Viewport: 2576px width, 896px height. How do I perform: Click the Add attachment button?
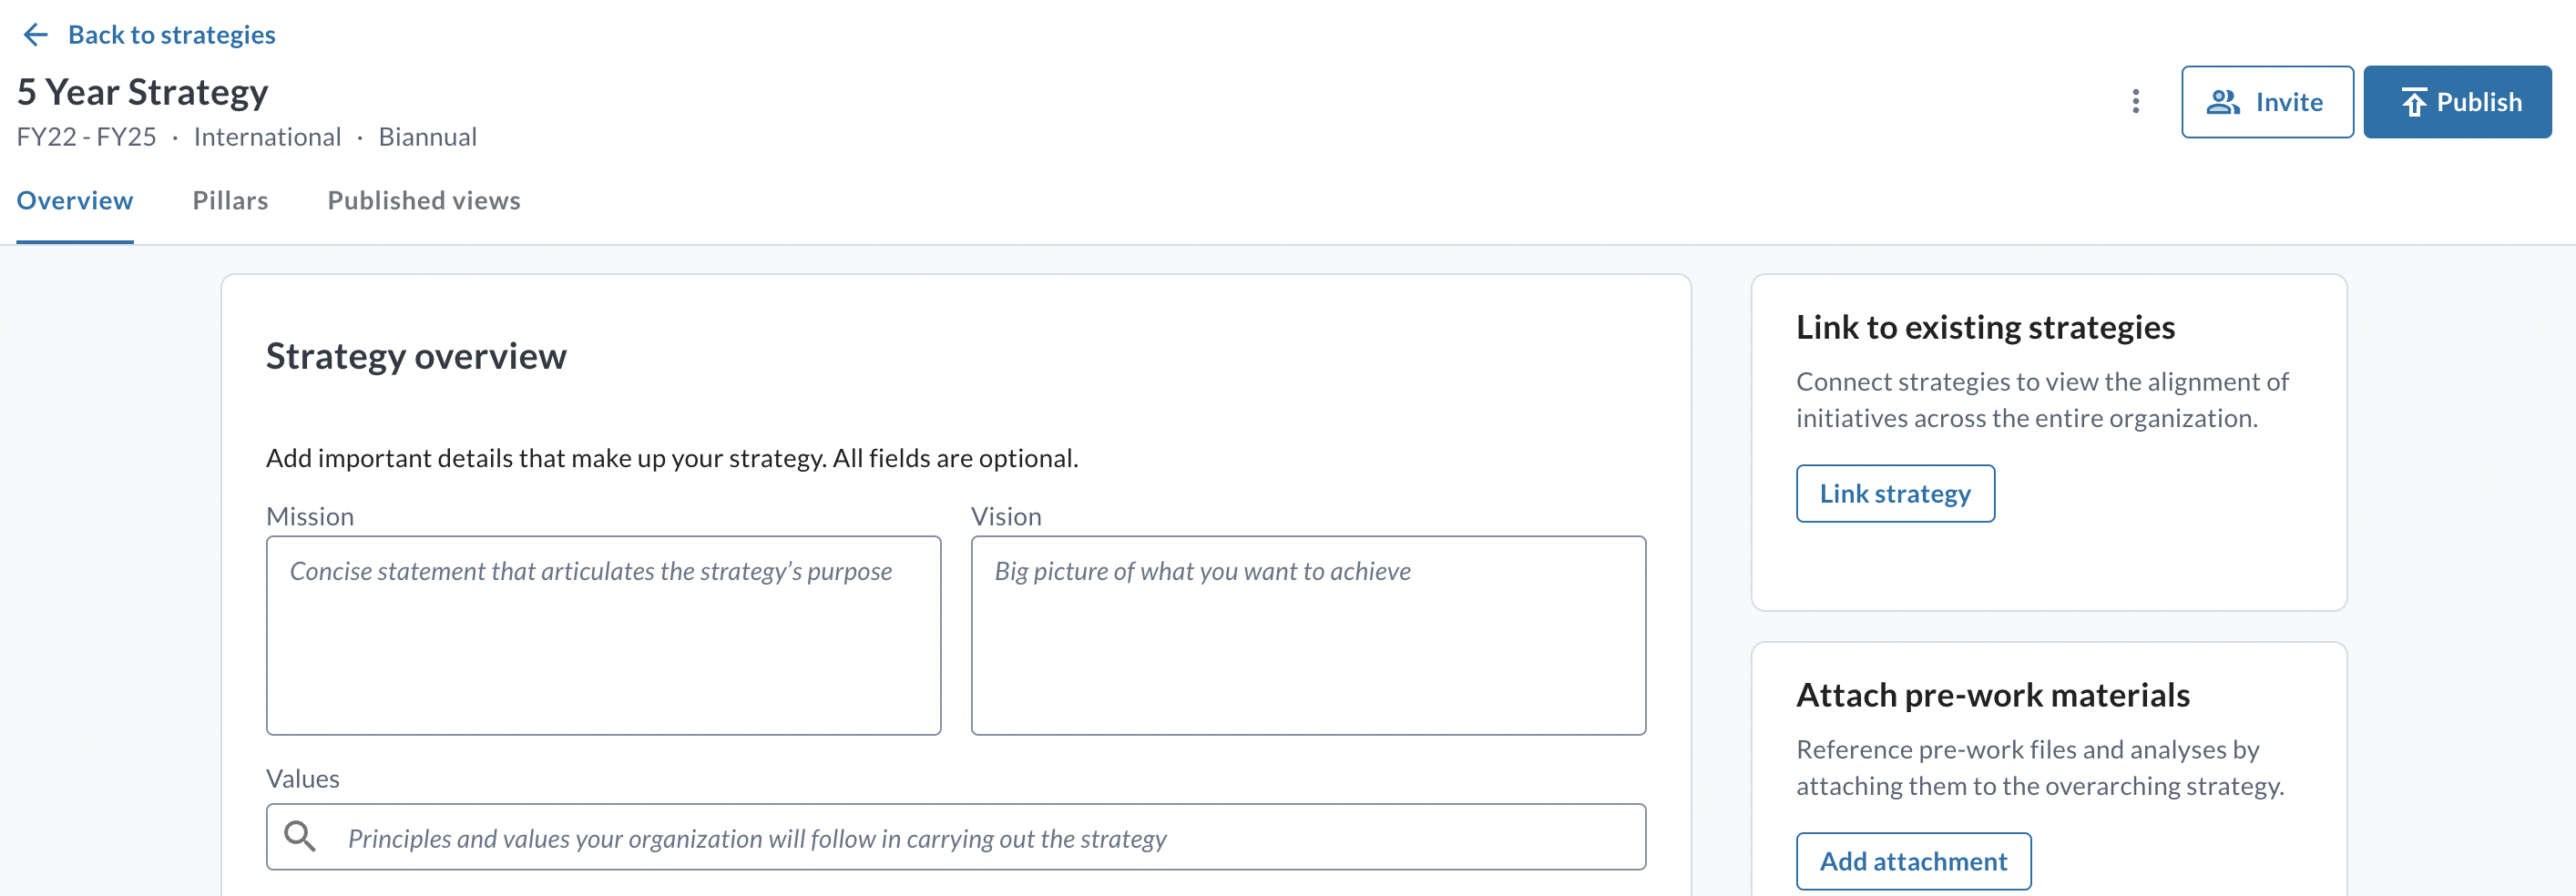(1913, 861)
